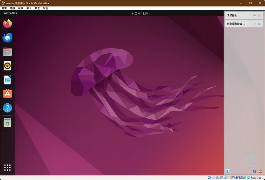Open the 說明 (Help) menu
This screenshot has width=265, height=180.
45,8
